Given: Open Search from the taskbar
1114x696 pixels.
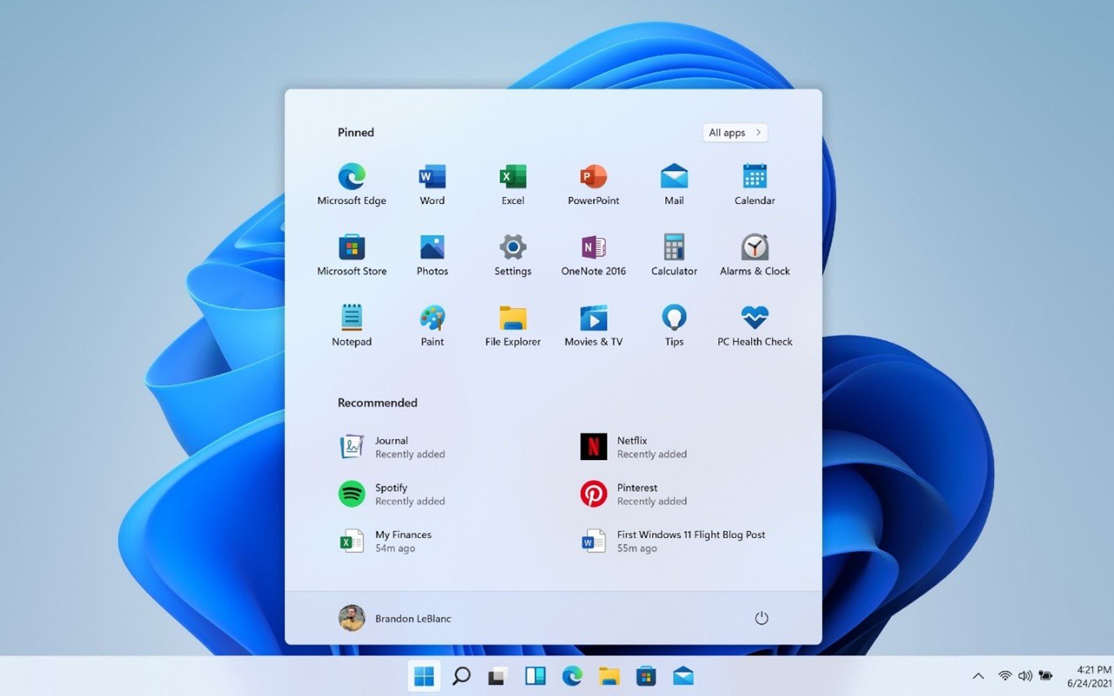Looking at the screenshot, I should 460,676.
